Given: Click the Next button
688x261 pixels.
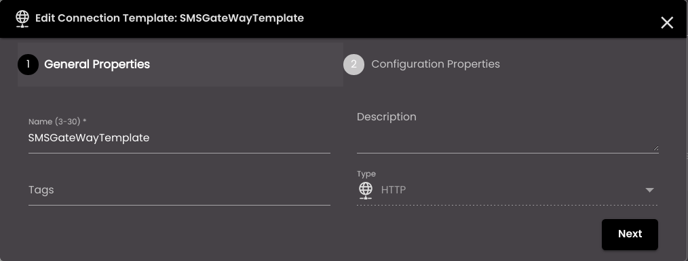Looking at the screenshot, I should pyautogui.click(x=630, y=235).
